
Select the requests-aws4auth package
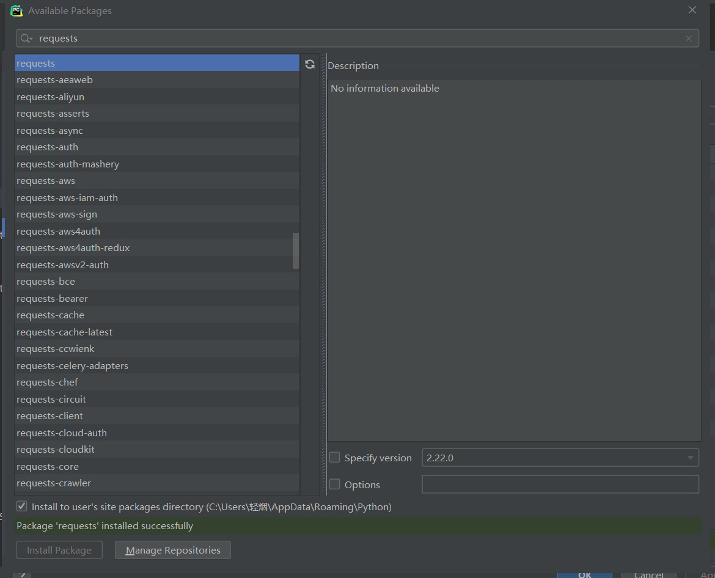tap(59, 231)
